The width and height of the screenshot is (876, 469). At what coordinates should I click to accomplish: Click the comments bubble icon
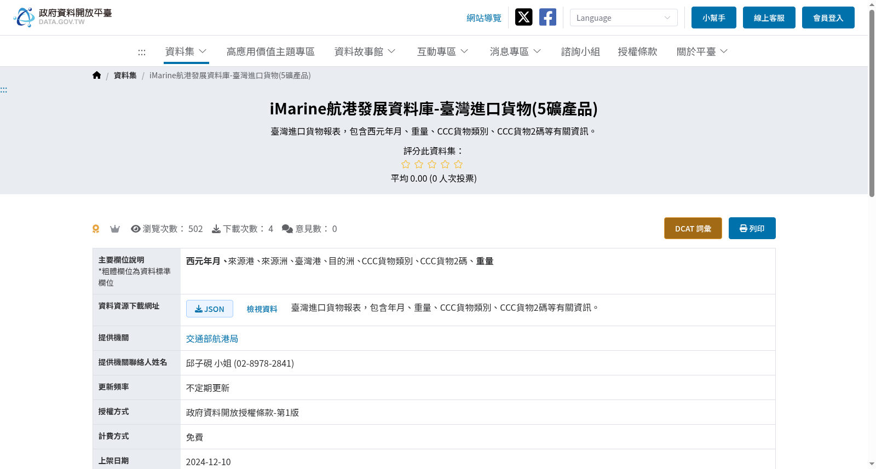(287, 229)
